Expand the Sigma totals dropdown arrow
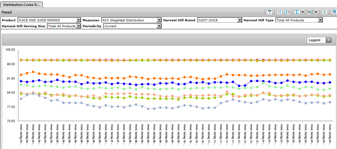Screen dimensions: 337x149 pyautogui.click(x=303, y=12)
